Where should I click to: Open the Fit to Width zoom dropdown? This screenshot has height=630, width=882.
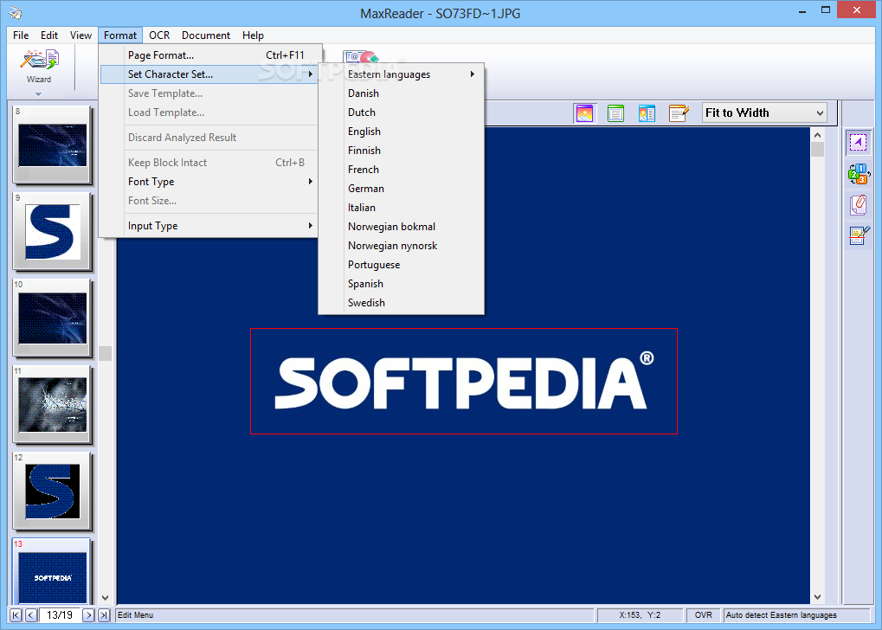[764, 113]
